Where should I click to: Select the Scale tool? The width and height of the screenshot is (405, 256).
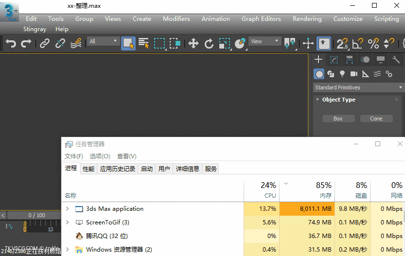[225, 43]
